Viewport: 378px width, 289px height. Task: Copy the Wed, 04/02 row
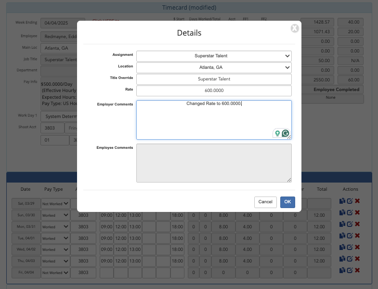tap(342, 247)
